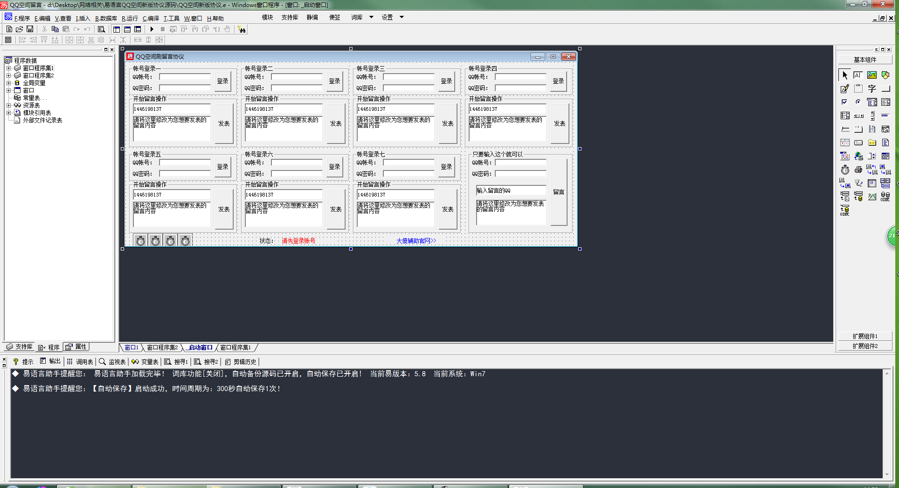The width and height of the screenshot is (899, 488).
Task: Switch to the 窗口程序集2 tab
Action: pyautogui.click(x=162, y=347)
